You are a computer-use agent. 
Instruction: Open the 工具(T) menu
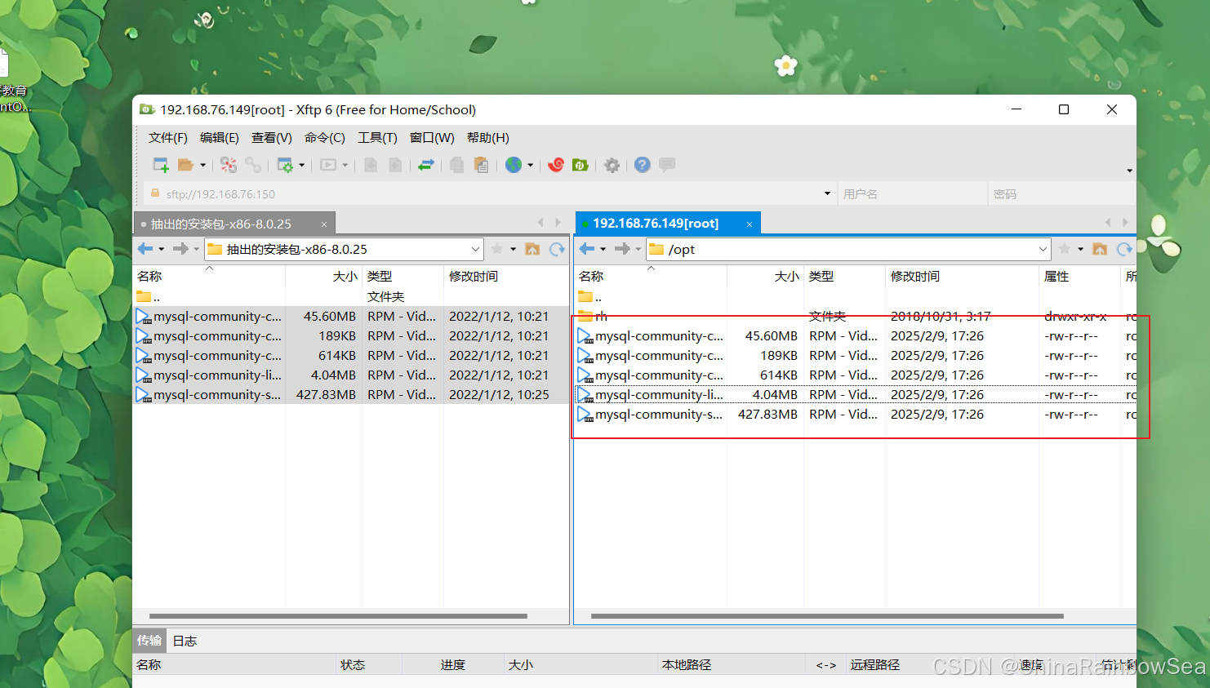click(x=377, y=137)
